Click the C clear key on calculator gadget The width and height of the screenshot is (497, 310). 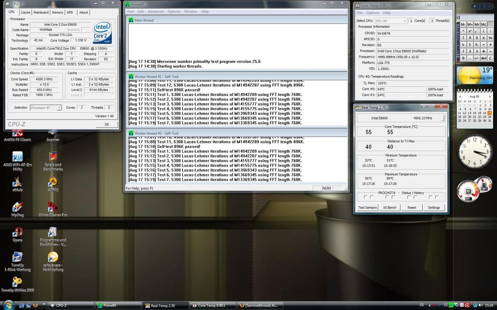tap(490, 58)
